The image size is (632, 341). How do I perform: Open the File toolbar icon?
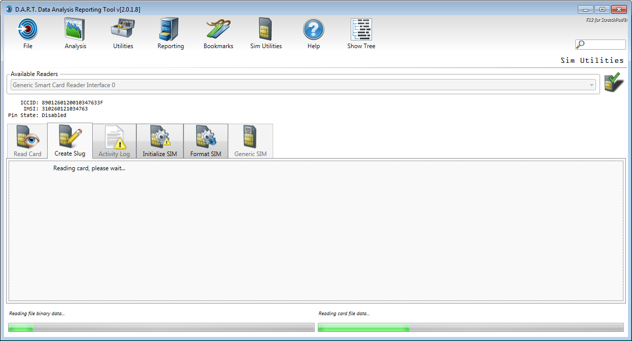28,29
